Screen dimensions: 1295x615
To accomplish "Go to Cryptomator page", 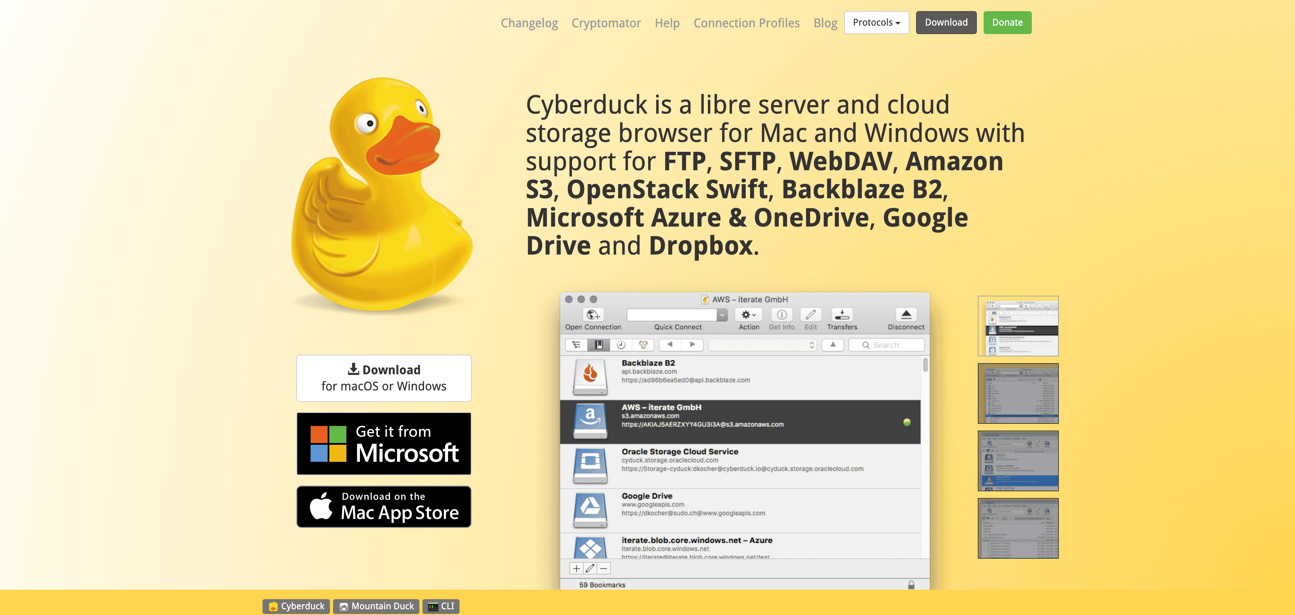I will (606, 23).
